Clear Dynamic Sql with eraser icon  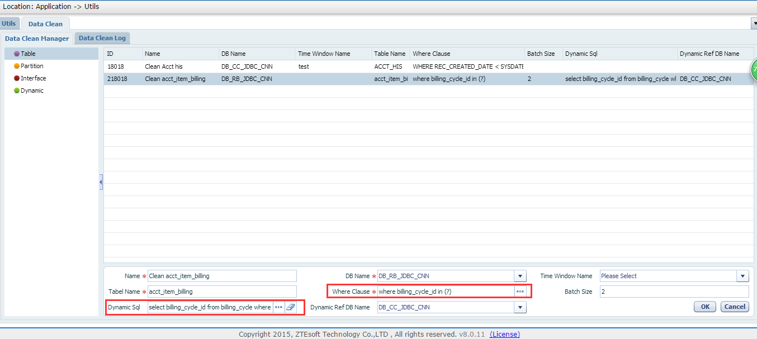(291, 307)
